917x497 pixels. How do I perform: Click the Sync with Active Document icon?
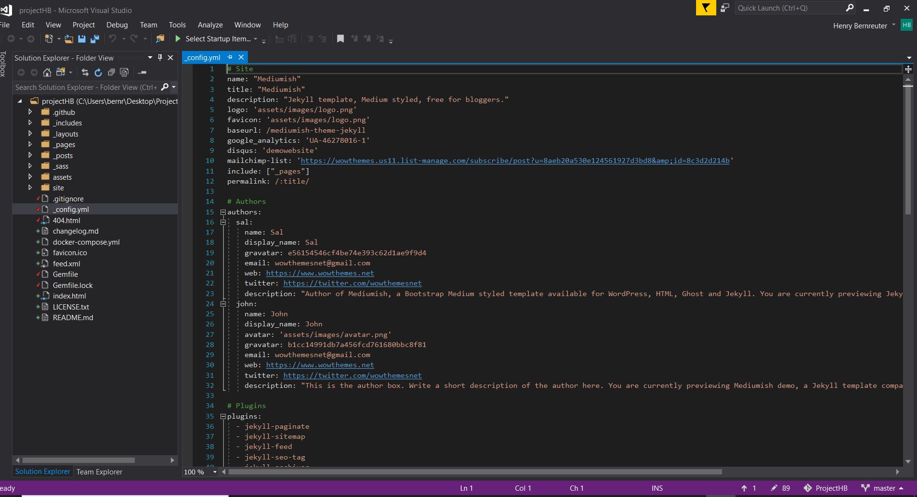(85, 73)
